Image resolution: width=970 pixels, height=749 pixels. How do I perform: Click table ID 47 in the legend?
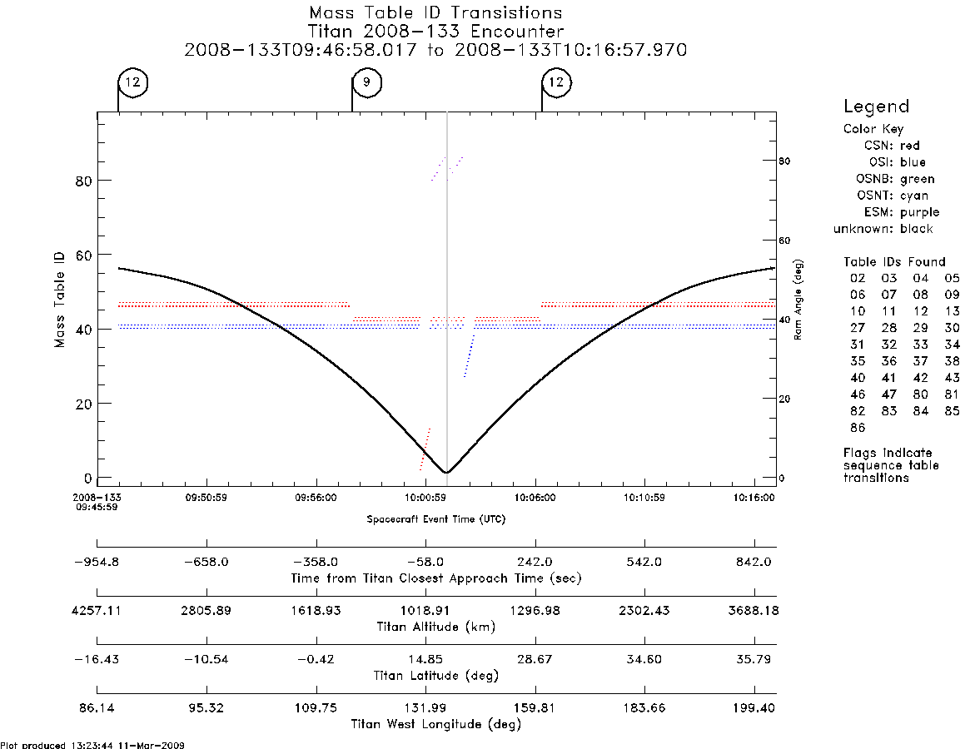[x=889, y=394]
